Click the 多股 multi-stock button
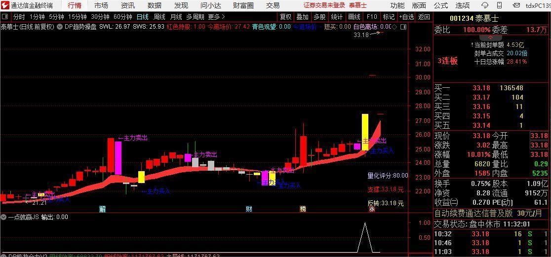This screenshot has width=551, height=257. pos(320,17)
